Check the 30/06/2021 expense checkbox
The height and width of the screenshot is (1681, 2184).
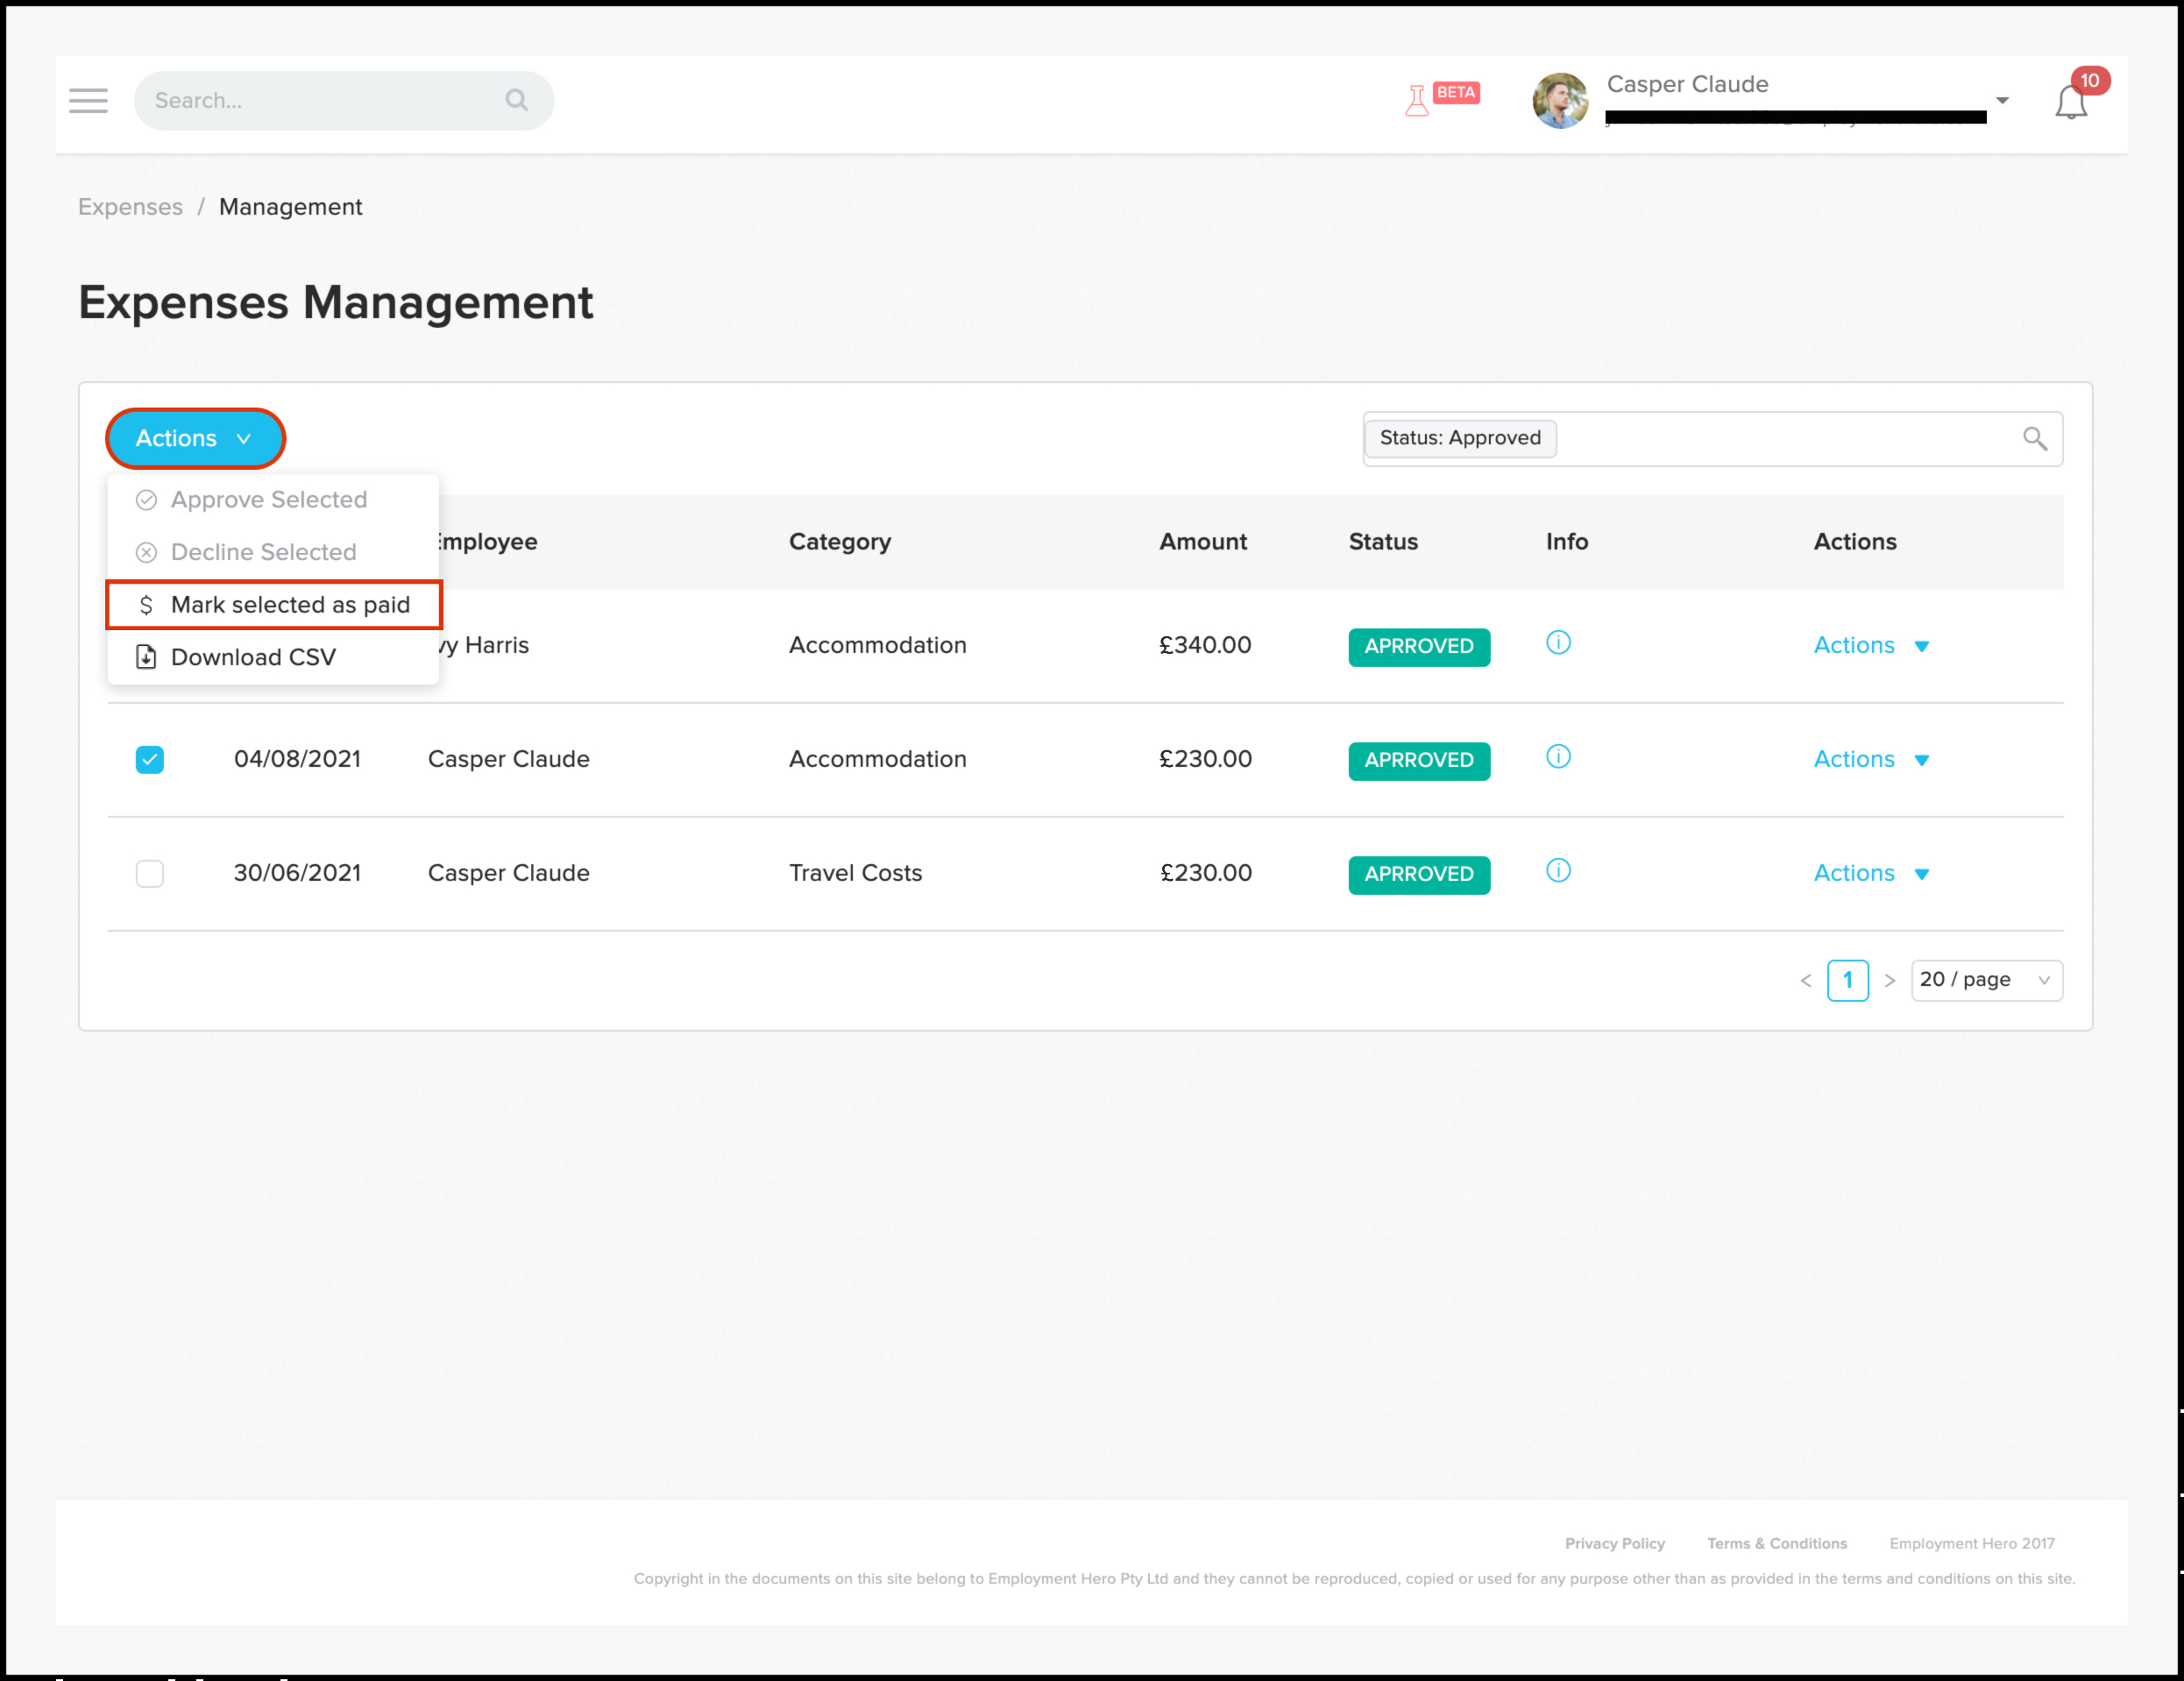coord(149,874)
